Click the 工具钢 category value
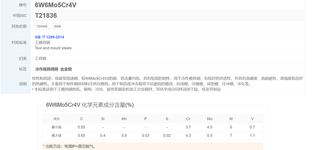Screen dimensions: 330x150 (x=40, y=58)
